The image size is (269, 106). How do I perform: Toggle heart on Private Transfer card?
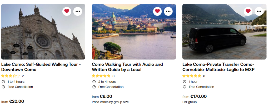pos(248,11)
